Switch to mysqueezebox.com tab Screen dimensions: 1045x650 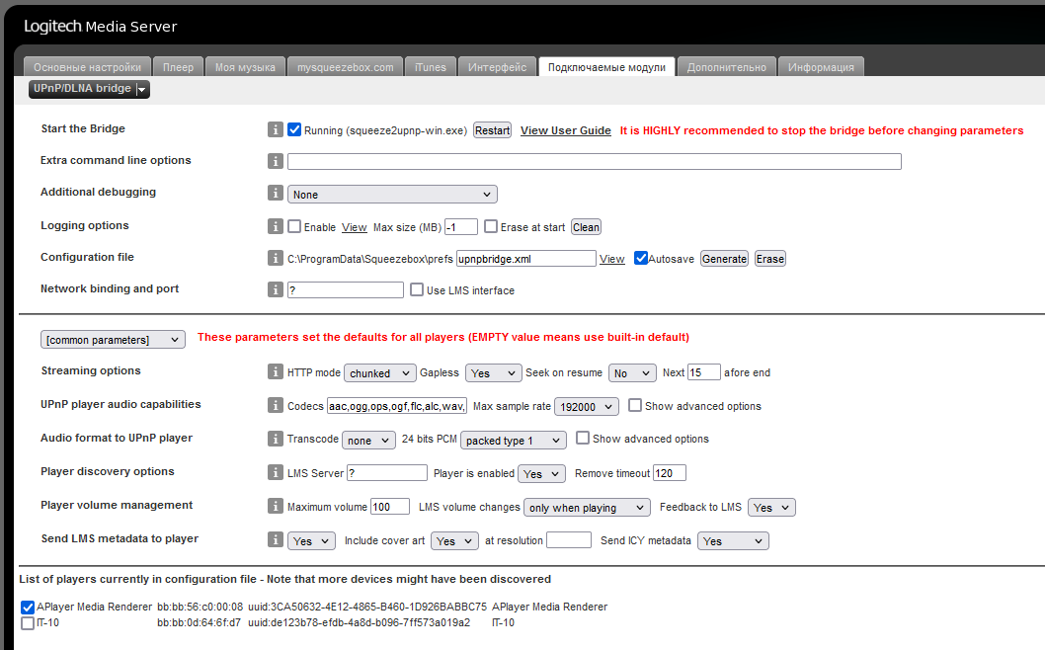tap(346, 66)
